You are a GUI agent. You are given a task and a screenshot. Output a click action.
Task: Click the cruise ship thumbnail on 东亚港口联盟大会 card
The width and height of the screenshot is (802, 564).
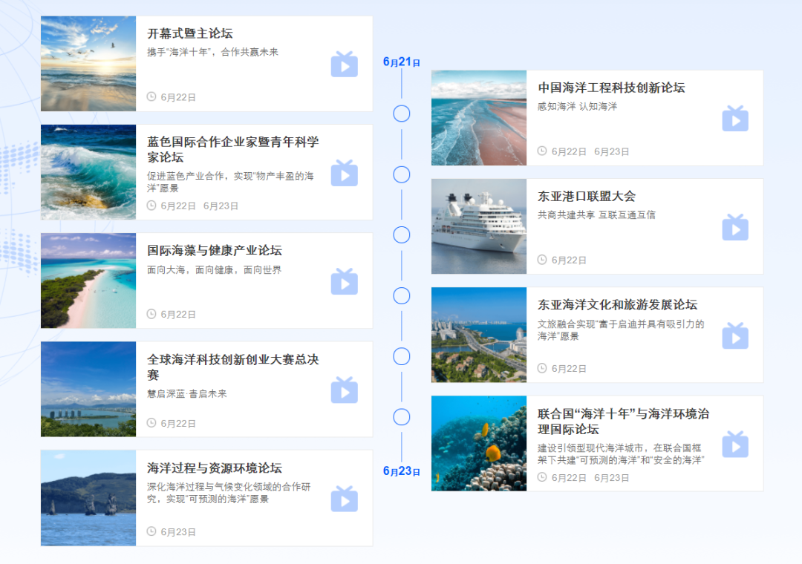(x=479, y=226)
